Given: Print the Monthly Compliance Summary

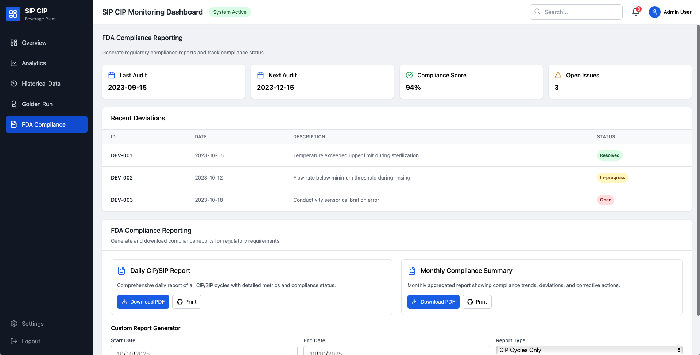Looking at the screenshot, I should (x=477, y=302).
